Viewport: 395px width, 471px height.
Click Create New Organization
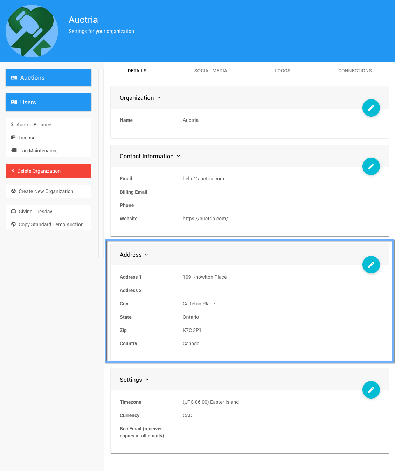[48, 191]
